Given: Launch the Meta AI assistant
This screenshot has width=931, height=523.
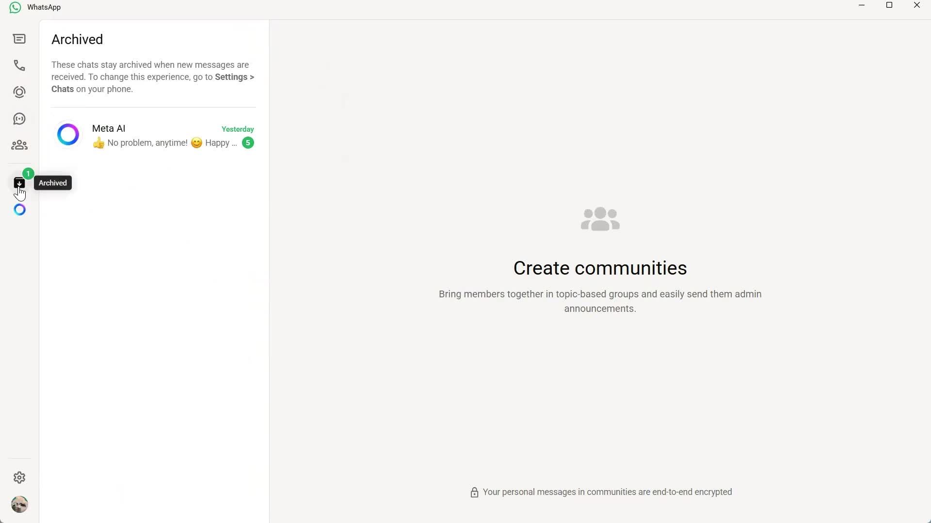Looking at the screenshot, I should point(19,210).
